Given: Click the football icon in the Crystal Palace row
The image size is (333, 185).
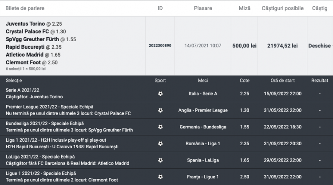Looking at the screenshot, I should click(x=160, y=110).
